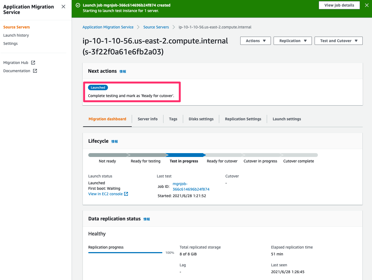Viewport: 372px width, 280px height.
Task: Click View job details button
Action: [x=339, y=5]
